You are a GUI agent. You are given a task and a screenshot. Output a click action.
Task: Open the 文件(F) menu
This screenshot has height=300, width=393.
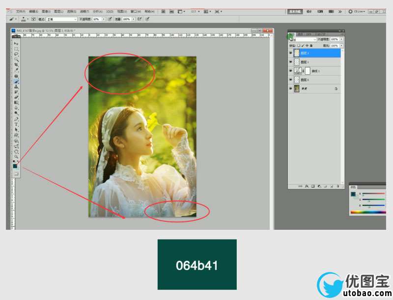pyautogui.click(x=21, y=11)
